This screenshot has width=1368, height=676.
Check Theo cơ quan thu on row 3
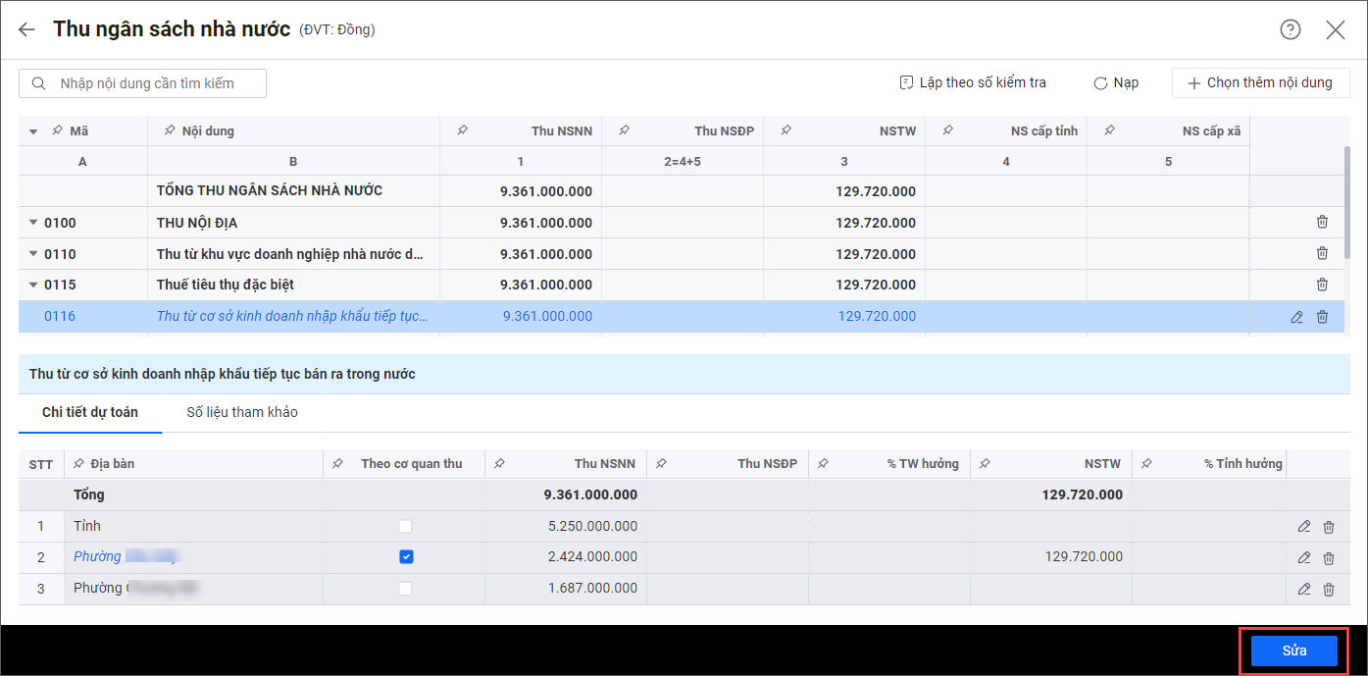tap(406, 589)
